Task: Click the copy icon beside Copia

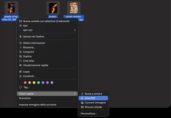Action: tap(20, 72)
